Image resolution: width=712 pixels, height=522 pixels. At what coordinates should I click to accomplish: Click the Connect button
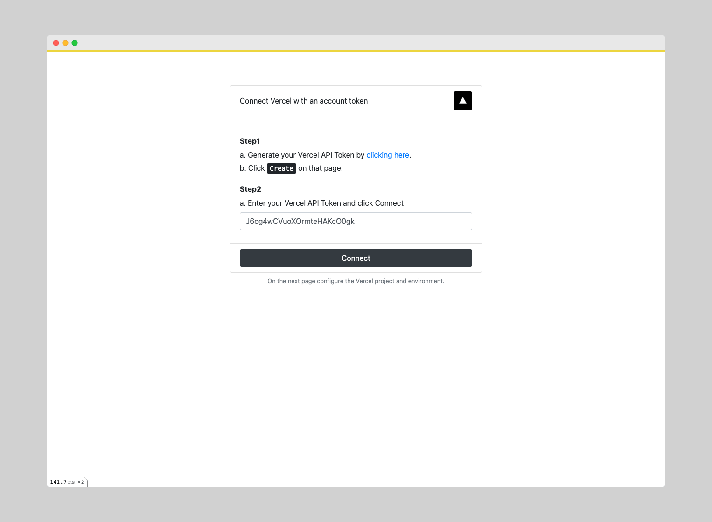click(x=356, y=258)
